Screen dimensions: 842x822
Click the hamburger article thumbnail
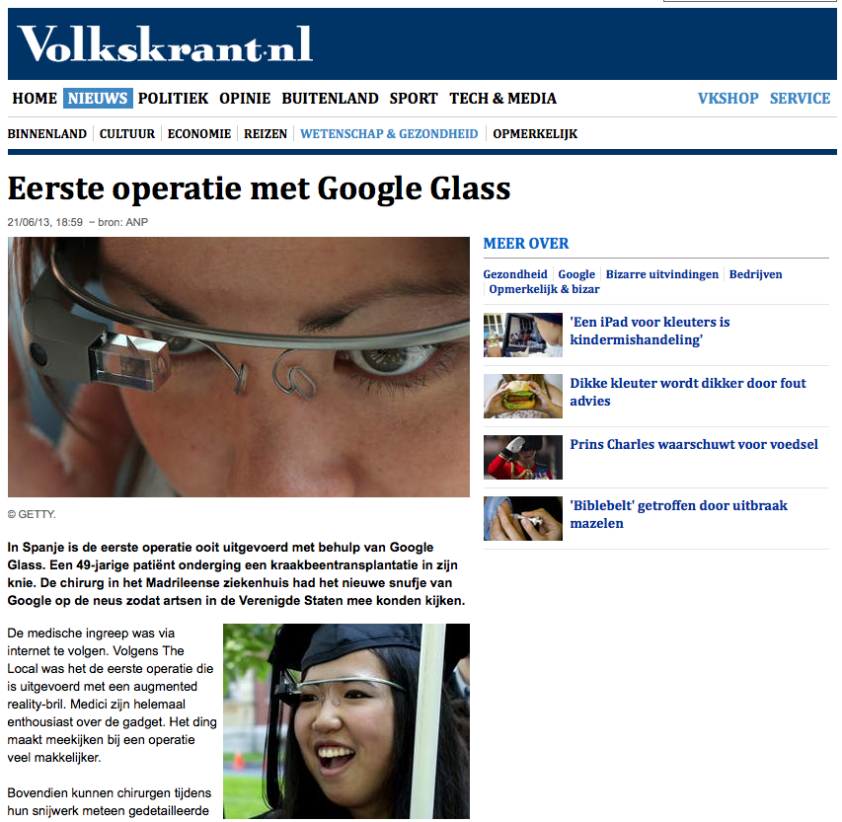[x=523, y=397]
